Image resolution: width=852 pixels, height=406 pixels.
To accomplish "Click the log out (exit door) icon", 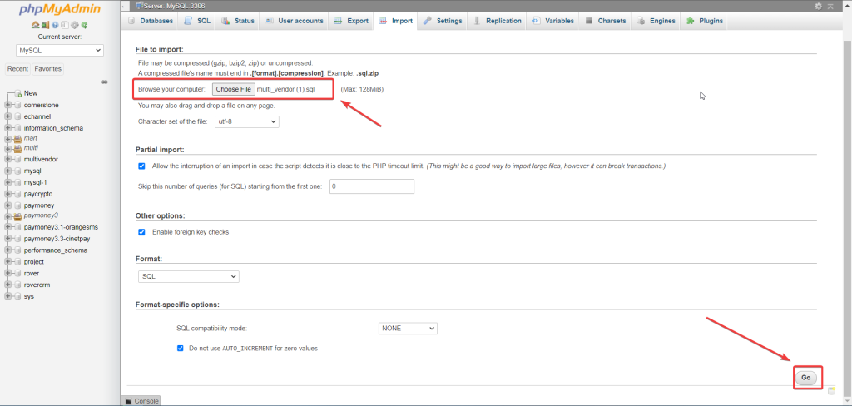I will 44,26.
